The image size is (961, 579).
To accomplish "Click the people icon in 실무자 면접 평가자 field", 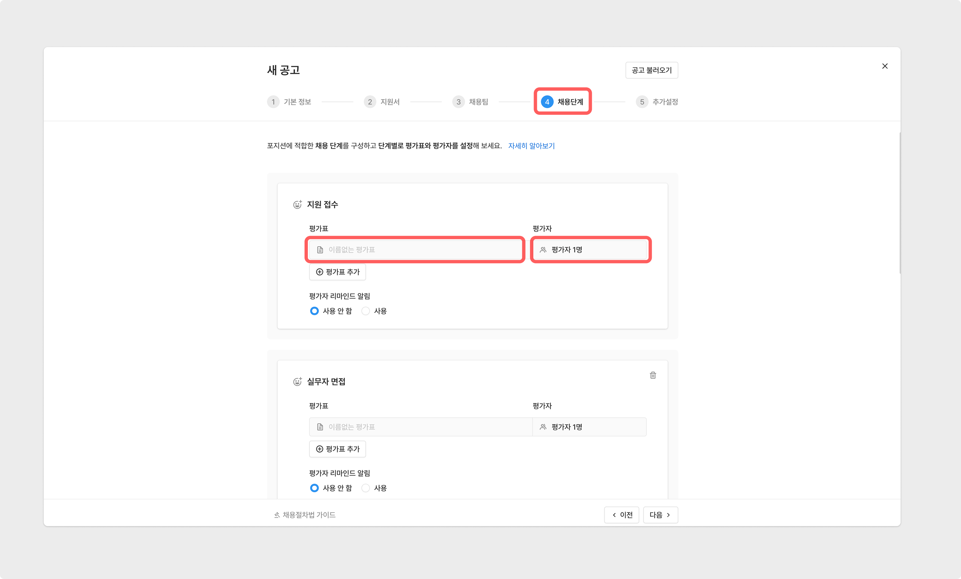I will click(542, 427).
